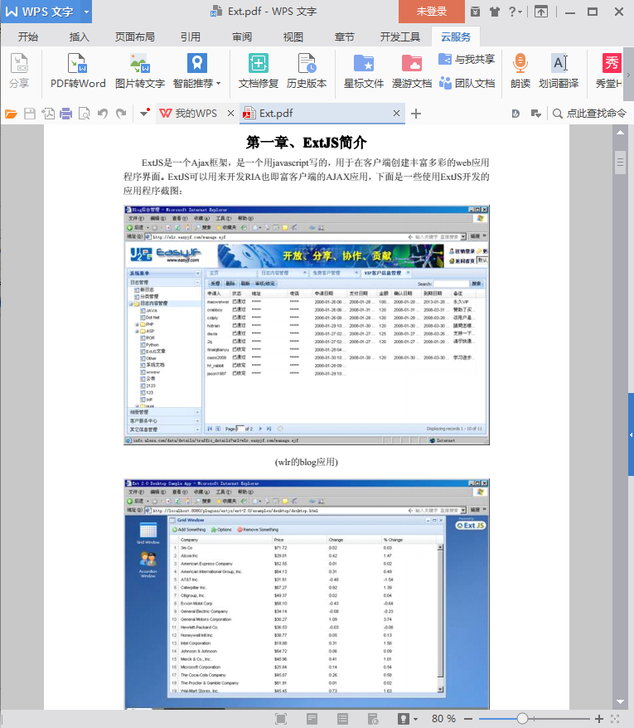Click zoom out minus button
The image size is (634, 728).
click(x=468, y=719)
